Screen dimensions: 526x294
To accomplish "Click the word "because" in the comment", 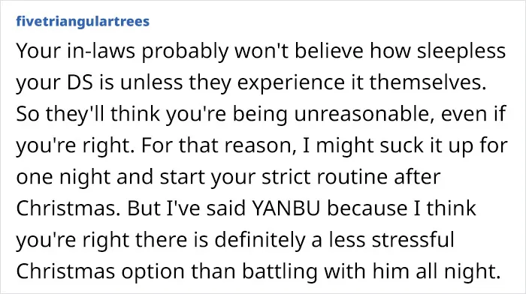I will click(x=367, y=208).
